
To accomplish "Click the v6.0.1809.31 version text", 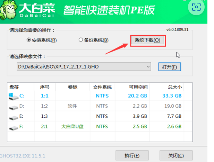I will tap(178, 29).
